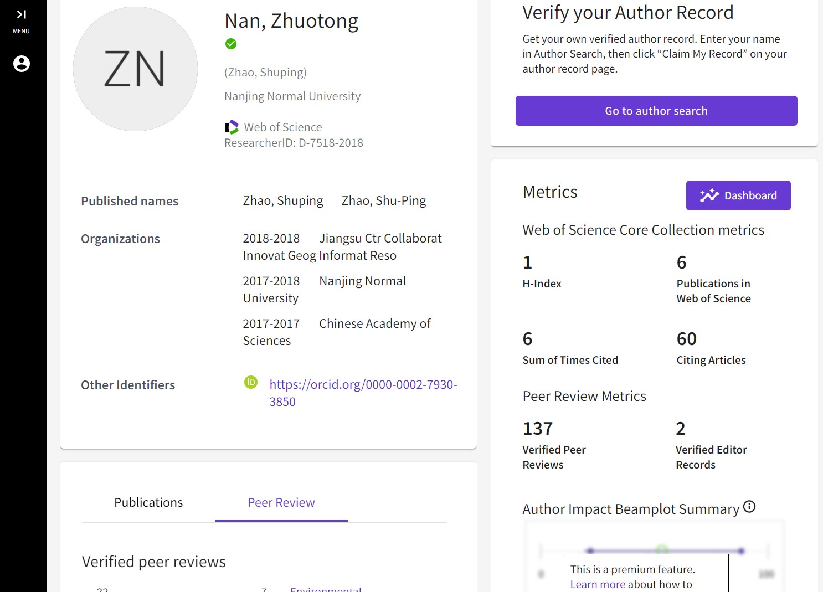Image resolution: width=823 pixels, height=592 pixels.
Task: Click the Web of Science logo icon
Action: [x=232, y=127]
